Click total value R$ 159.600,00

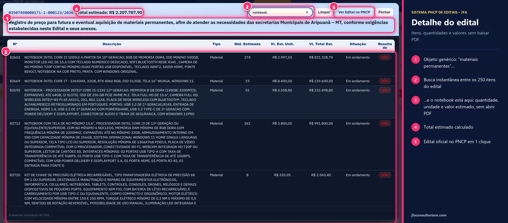321,81
